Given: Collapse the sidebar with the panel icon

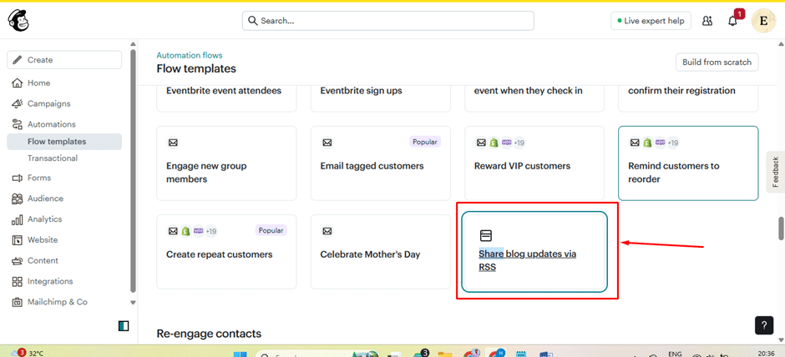Looking at the screenshot, I should pyautogui.click(x=124, y=326).
